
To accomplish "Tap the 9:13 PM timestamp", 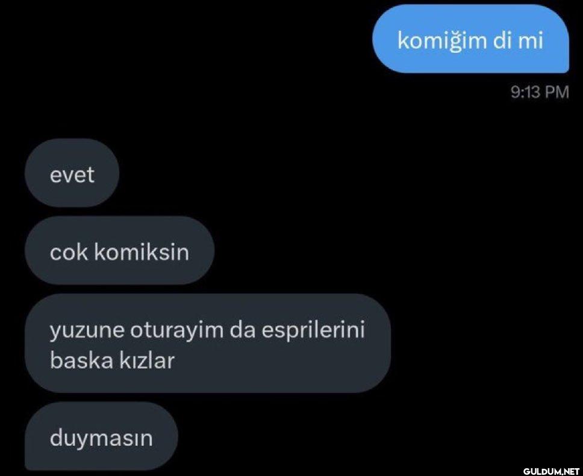I will [x=540, y=92].
